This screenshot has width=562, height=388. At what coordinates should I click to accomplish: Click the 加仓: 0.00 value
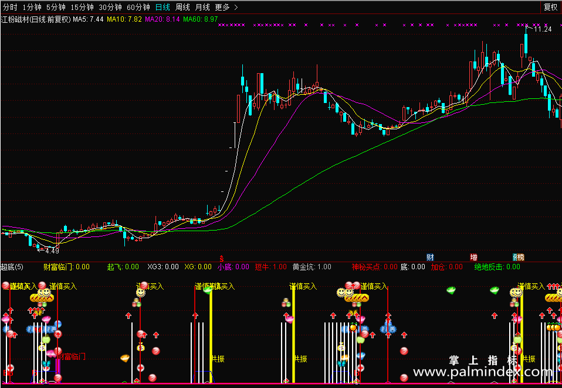pyautogui.click(x=446, y=267)
